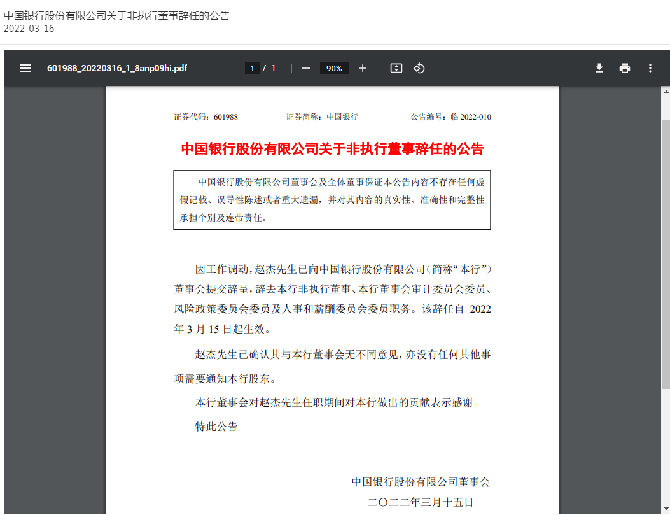The image size is (670, 515).
Task: Open the PDF sidebar hamburger menu
Action: [25, 68]
